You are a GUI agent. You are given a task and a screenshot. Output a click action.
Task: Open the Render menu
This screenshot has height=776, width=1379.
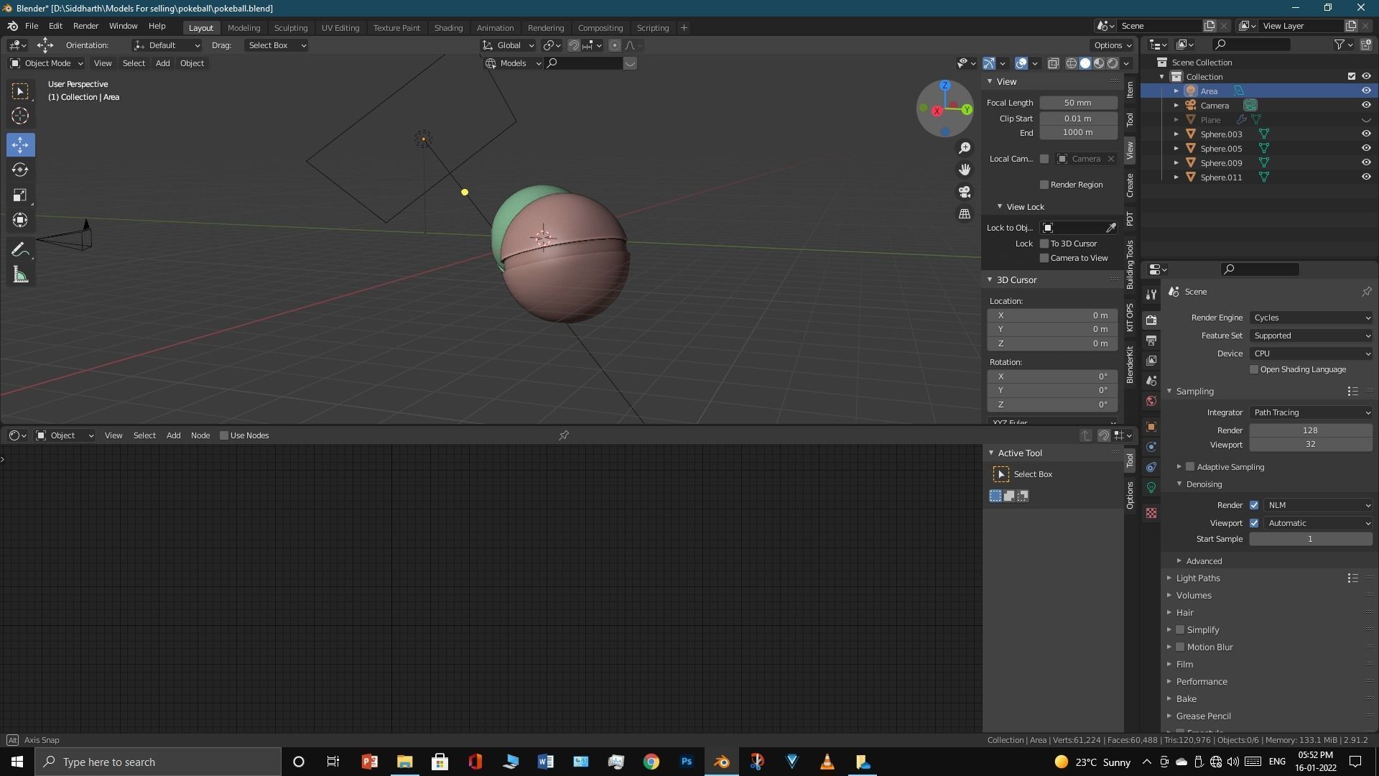(x=85, y=26)
